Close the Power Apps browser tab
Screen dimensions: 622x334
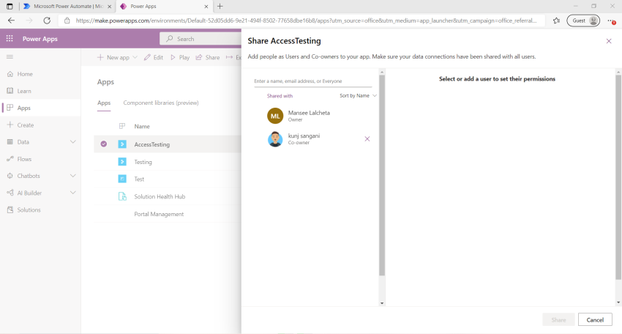tap(206, 7)
